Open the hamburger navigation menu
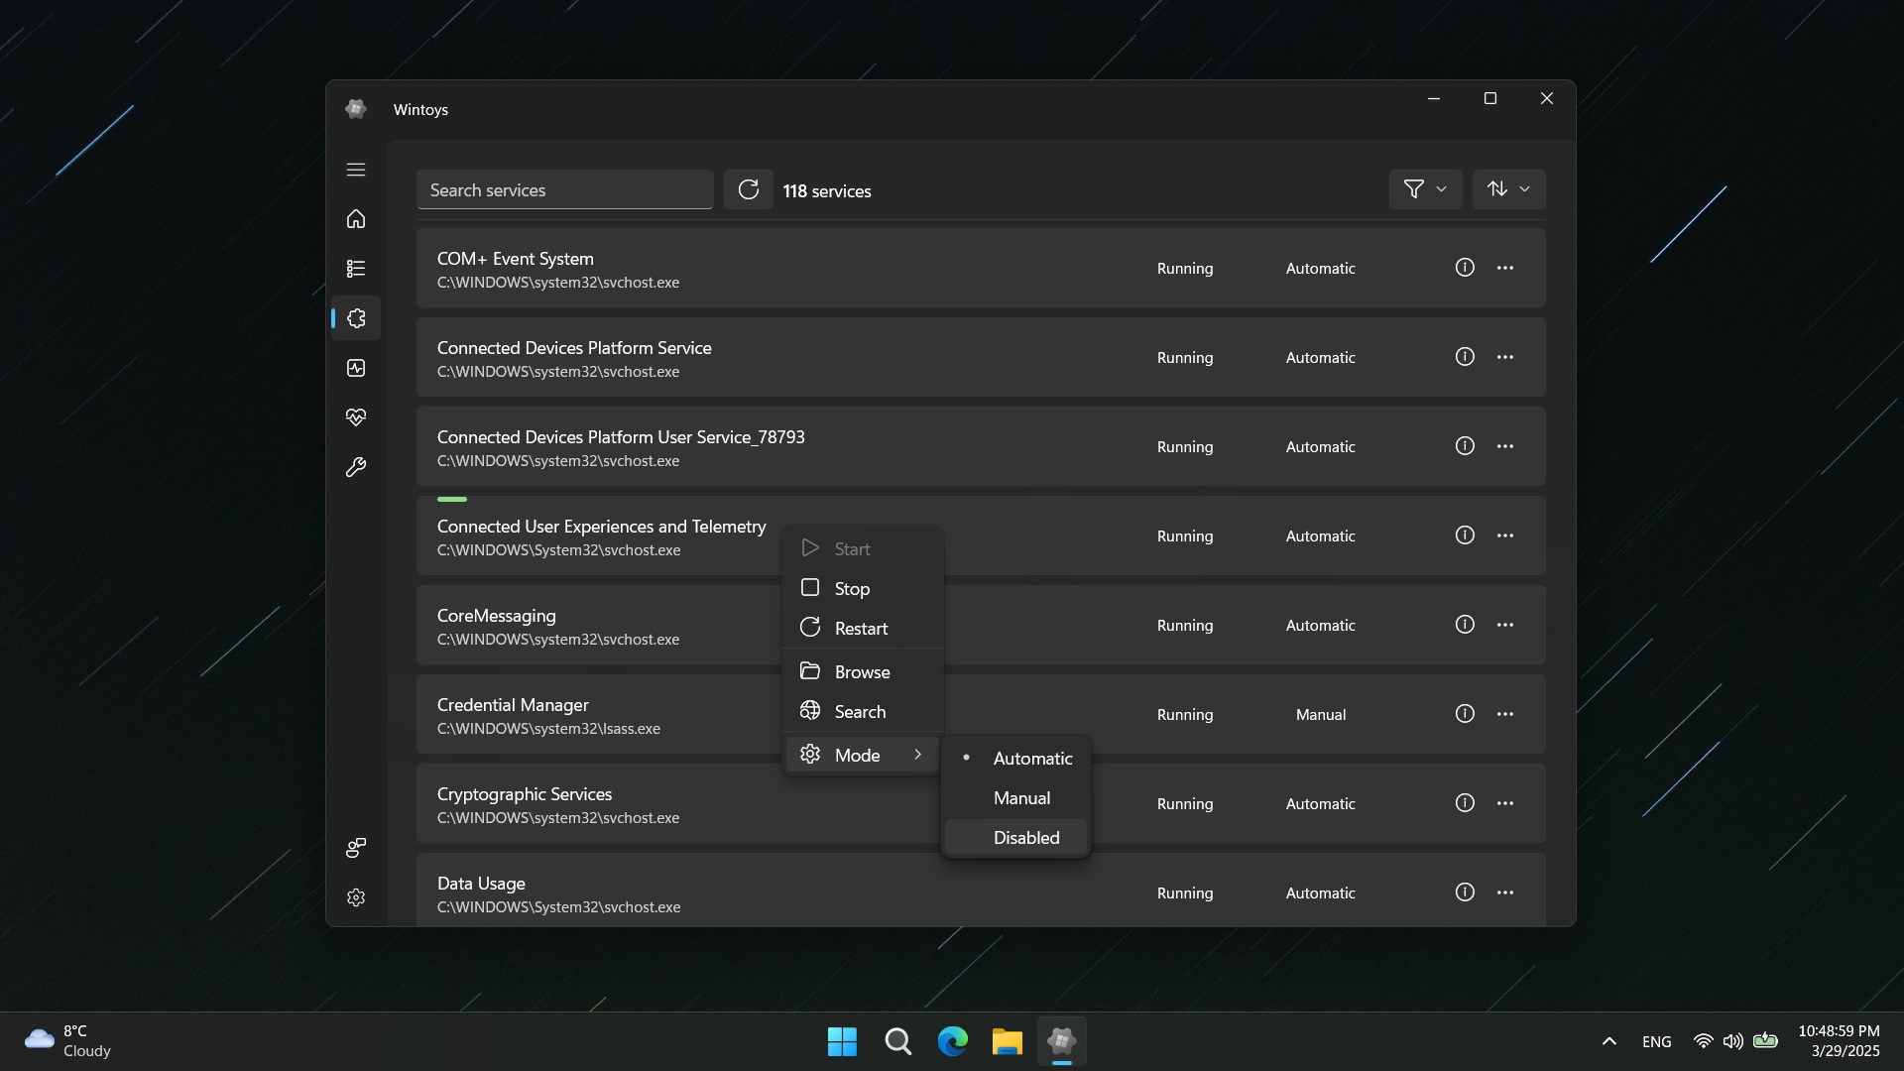This screenshot has width=1904, height=1071. (x=355, y=170)
